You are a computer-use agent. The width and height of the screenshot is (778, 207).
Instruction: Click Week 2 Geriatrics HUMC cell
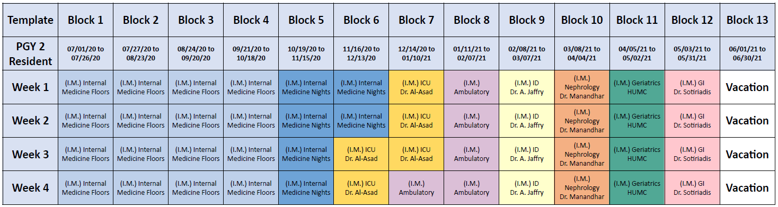tap(637, 121)
